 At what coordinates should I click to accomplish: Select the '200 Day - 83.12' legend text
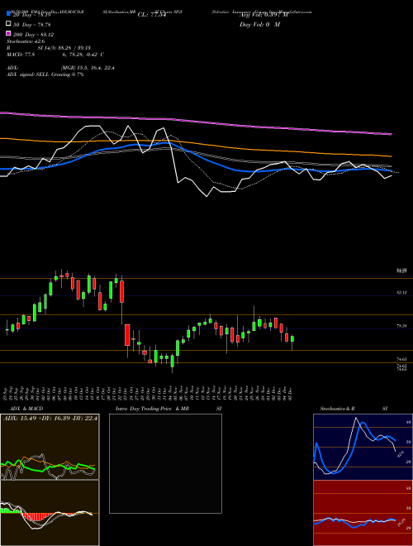pyautogui.click(x=34, y=35)
